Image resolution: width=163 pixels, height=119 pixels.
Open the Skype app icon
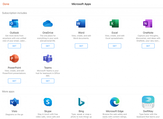click(x=48, y=102)
